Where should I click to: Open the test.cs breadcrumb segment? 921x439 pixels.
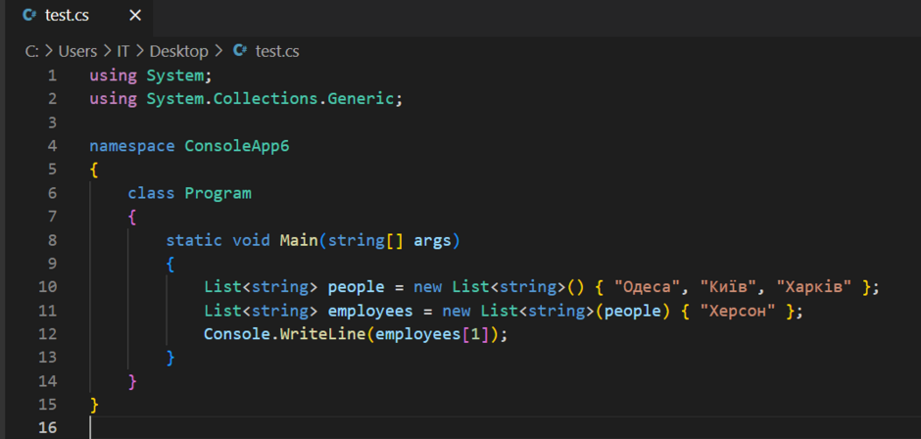(x=277, y=52)
